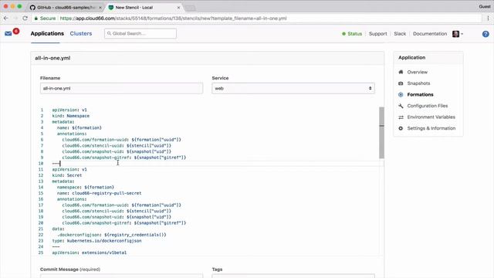Click the Filename input field

coord(121,88)
